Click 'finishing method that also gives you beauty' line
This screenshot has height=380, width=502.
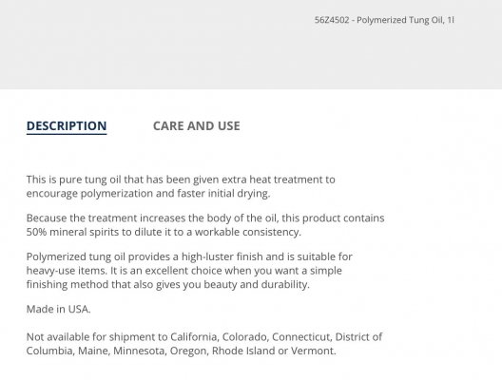(x=167, y=284)
